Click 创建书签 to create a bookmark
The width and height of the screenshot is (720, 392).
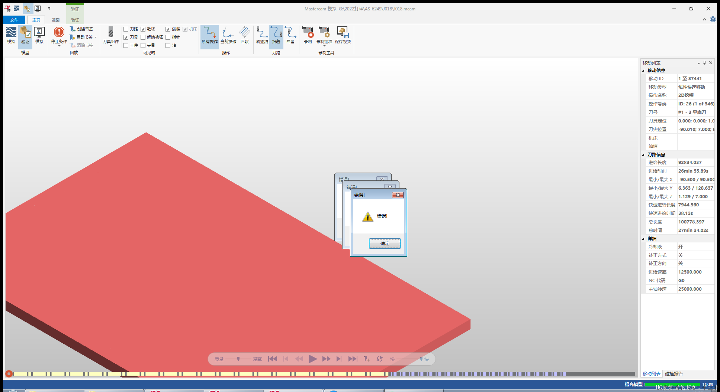click(x=81, y=29)
